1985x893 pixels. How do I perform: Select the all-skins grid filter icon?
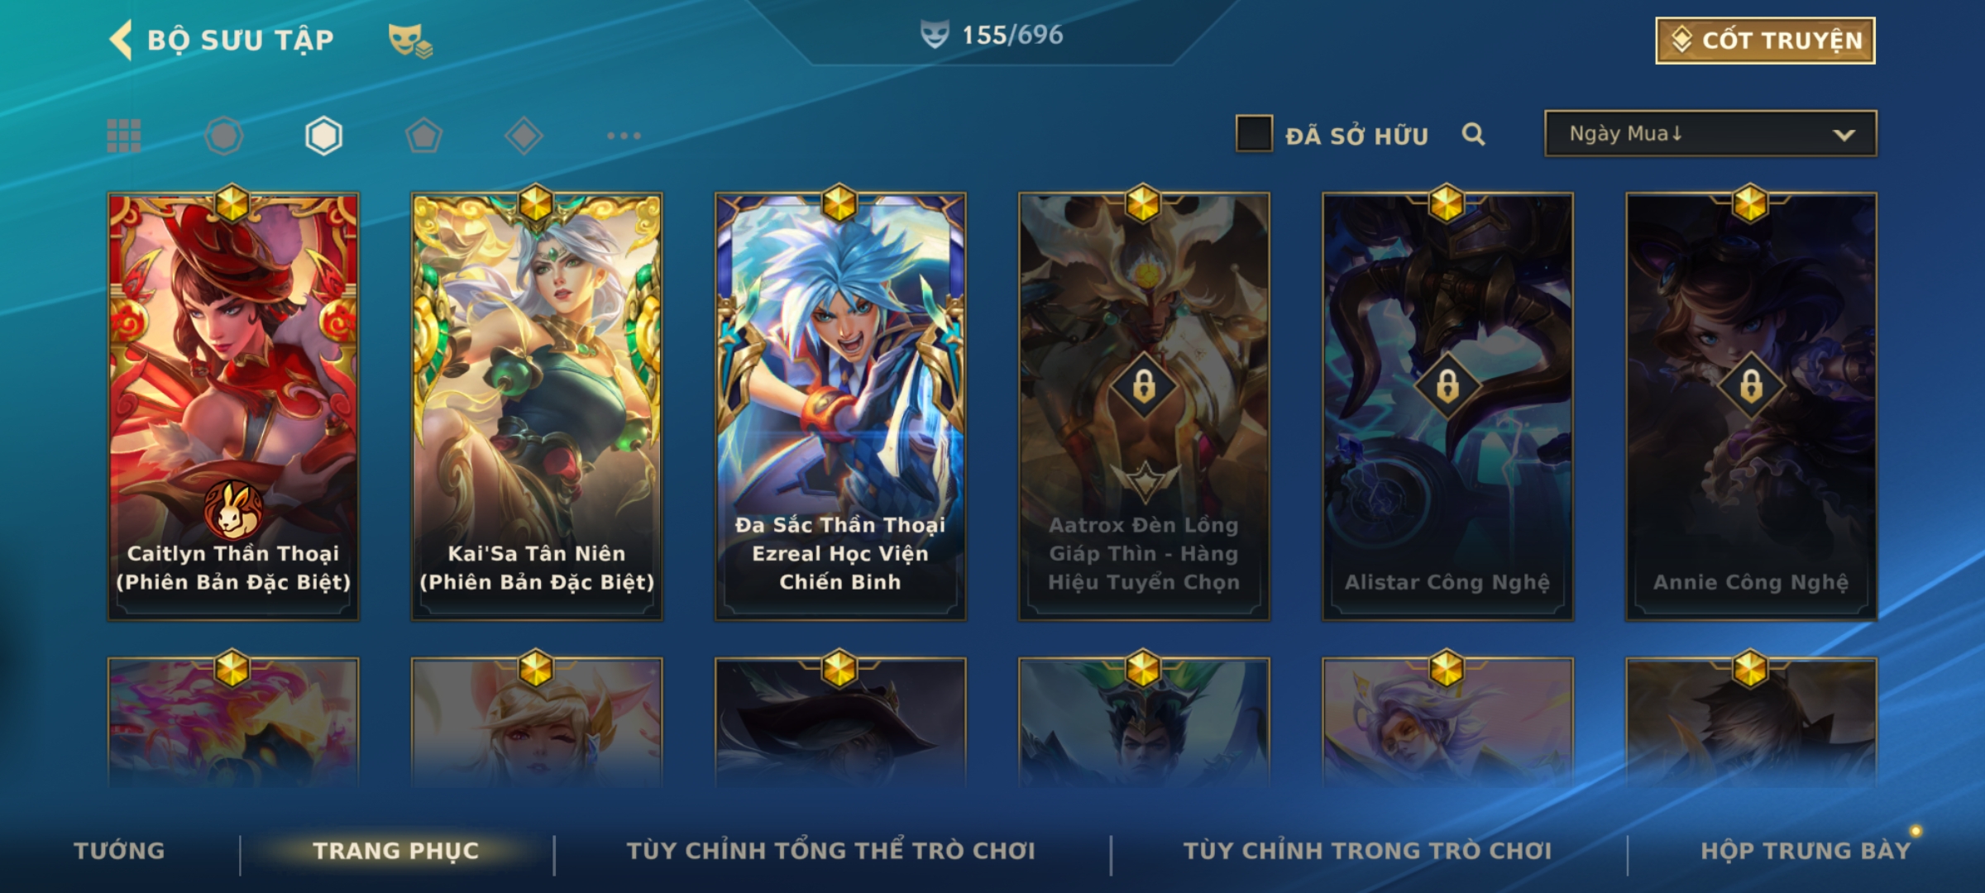pyautogui.click(x=124, y=136)
